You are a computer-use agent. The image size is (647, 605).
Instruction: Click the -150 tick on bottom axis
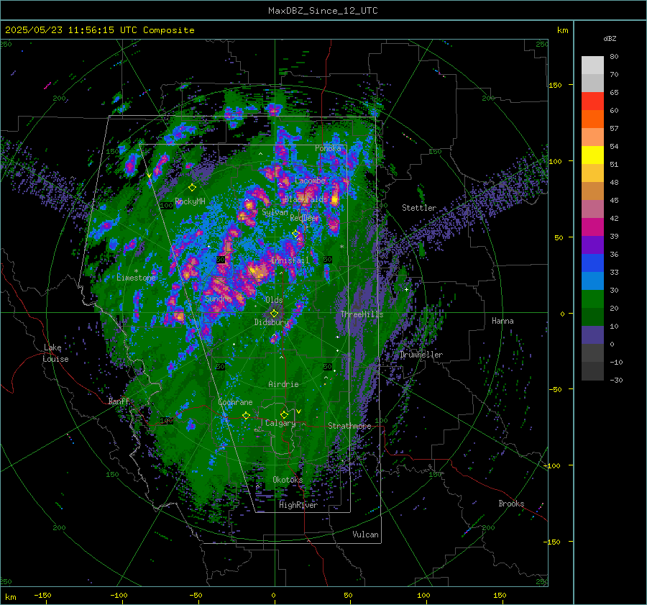pyautogui.click(x=42, y=596)
